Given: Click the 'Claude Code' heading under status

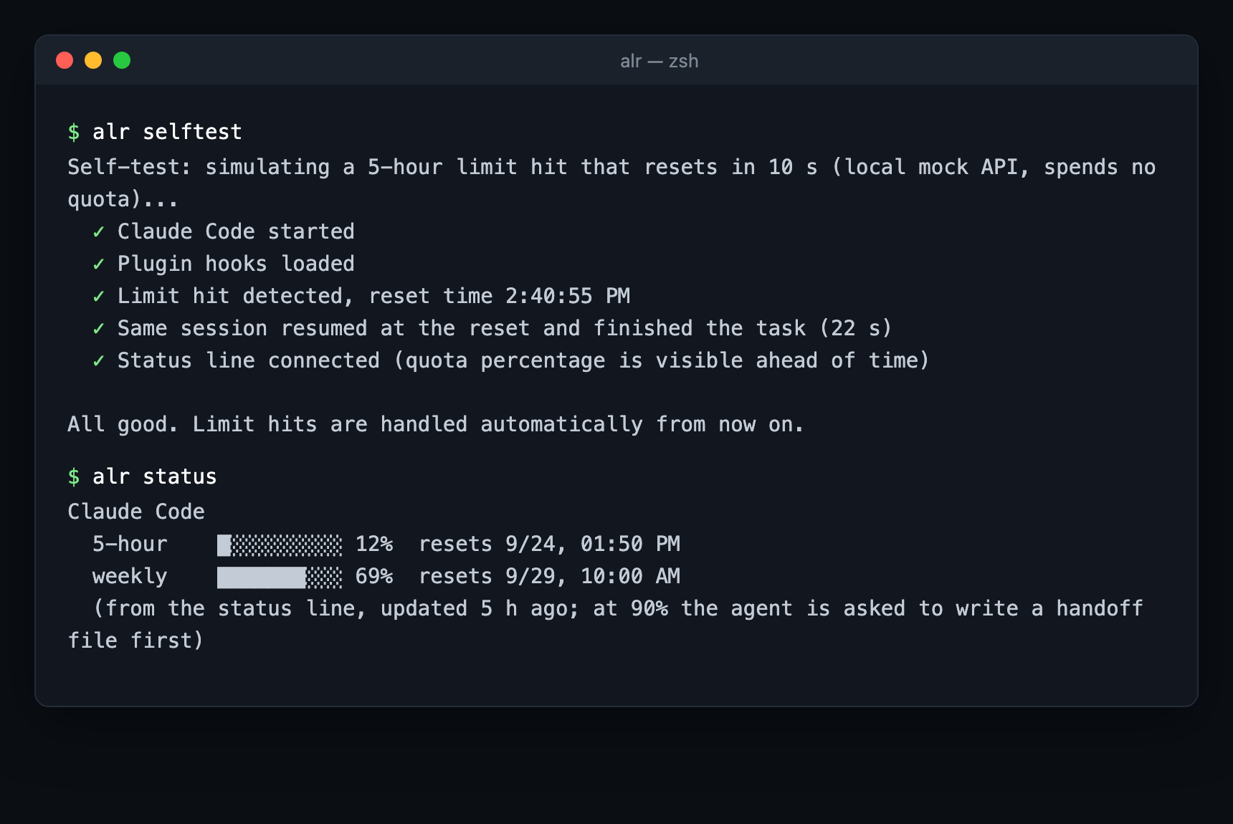Looking at the screenshot, I should (x=136, y=512).
